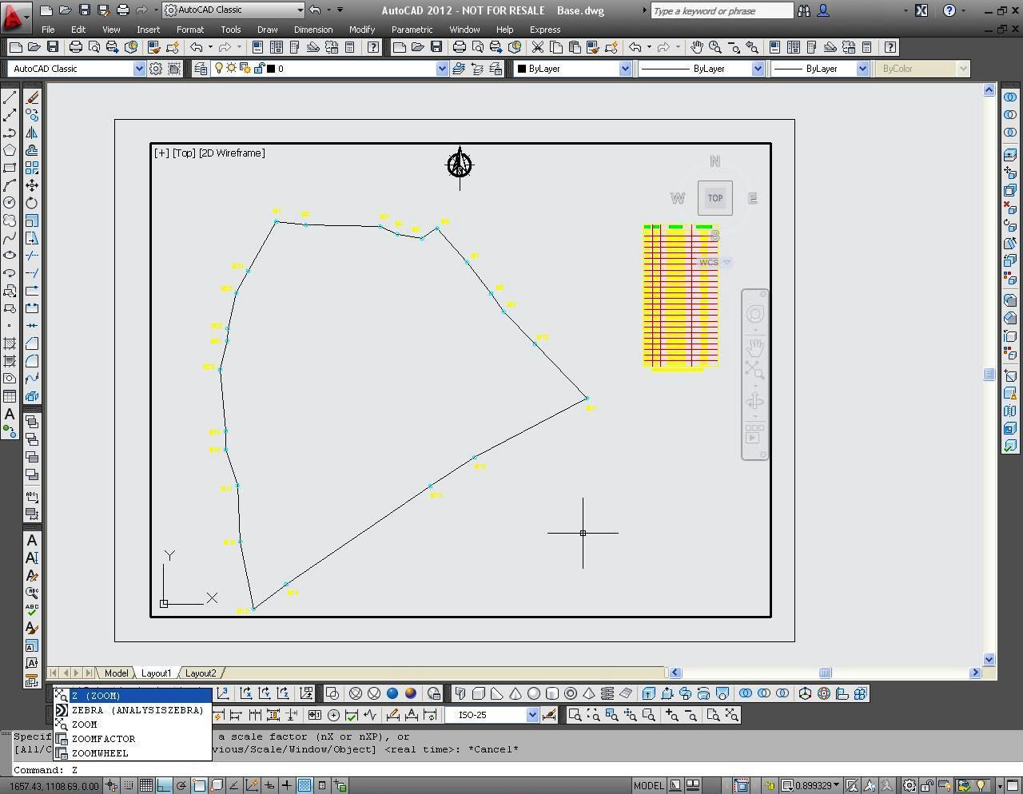Open the AutoCAD Classic workspace dropdown
Viewport: 1023px width, 794px height.
click(x=300, y=10)
